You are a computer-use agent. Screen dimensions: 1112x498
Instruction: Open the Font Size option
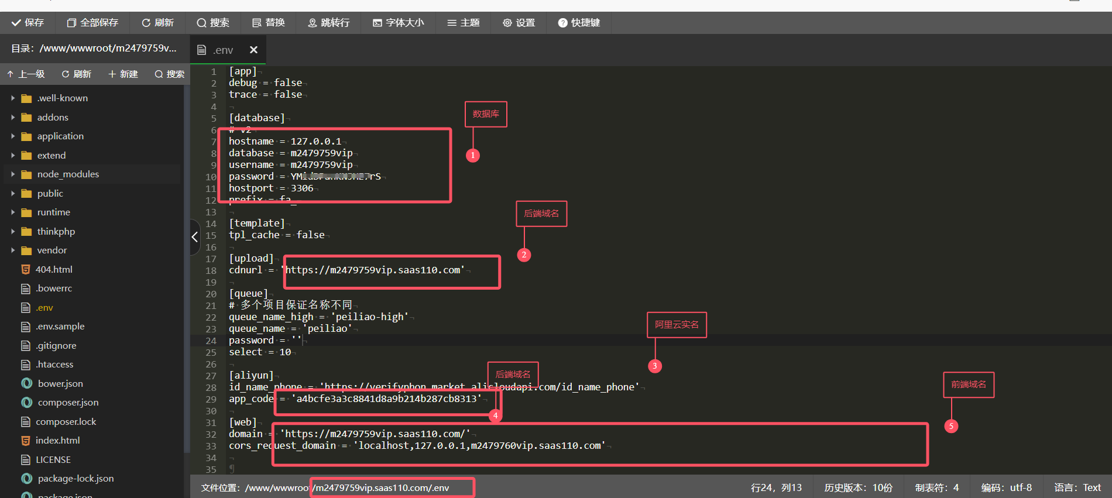[x=398, y=23]
